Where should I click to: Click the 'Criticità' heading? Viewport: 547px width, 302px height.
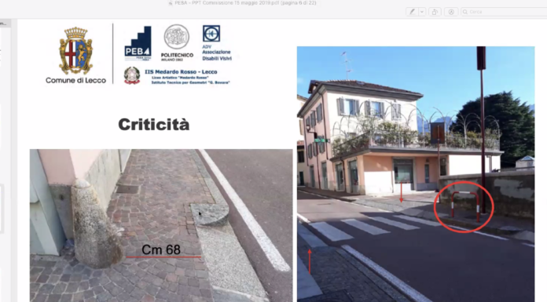[x=154, y=125]
